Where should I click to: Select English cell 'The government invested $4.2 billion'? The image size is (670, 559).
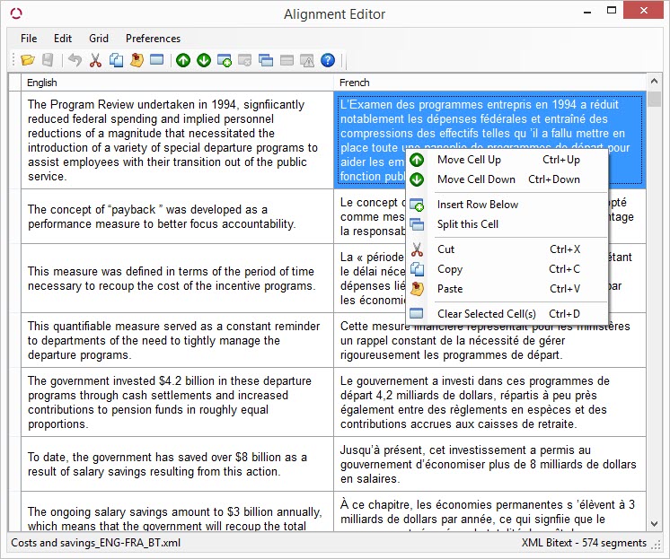click(177, 402)
